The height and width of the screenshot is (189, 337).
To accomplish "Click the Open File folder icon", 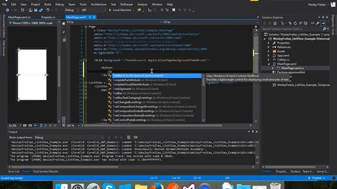I will point(31,10).
